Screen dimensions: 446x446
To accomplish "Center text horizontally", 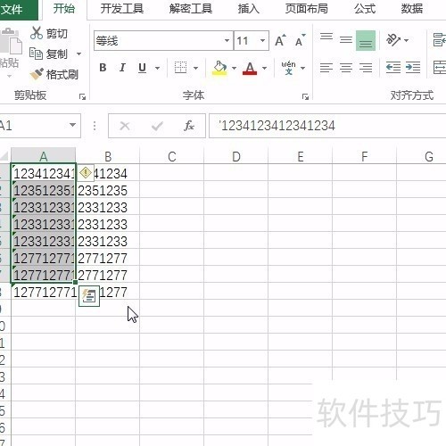I will [x=346, y=68].
